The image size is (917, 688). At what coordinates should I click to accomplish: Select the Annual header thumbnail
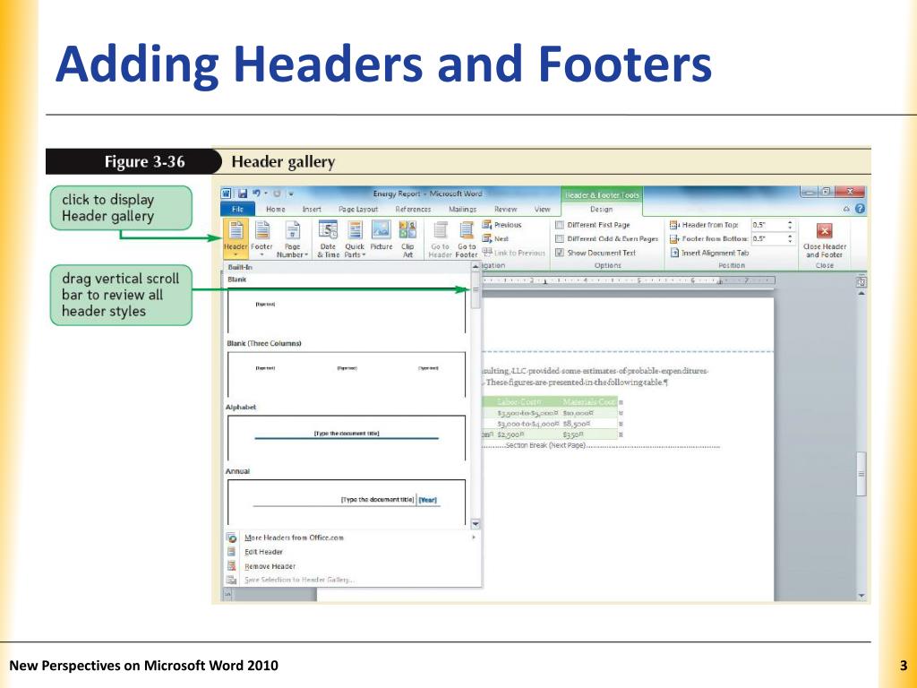[347, 502]
